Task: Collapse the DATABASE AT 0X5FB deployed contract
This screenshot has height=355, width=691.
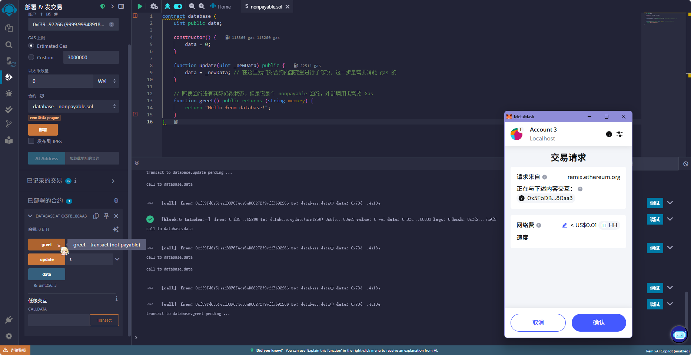Action: (30, 216)
